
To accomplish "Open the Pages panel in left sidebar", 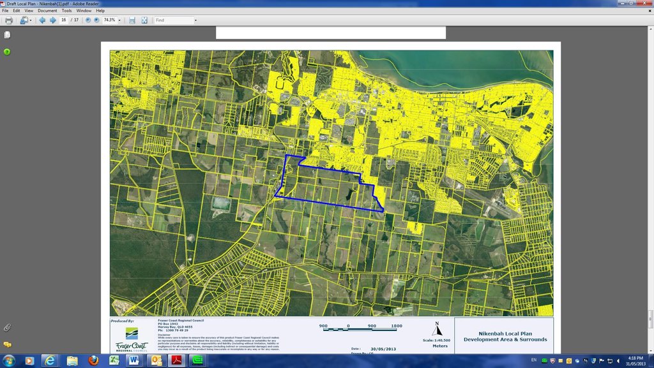I will 8,36.
